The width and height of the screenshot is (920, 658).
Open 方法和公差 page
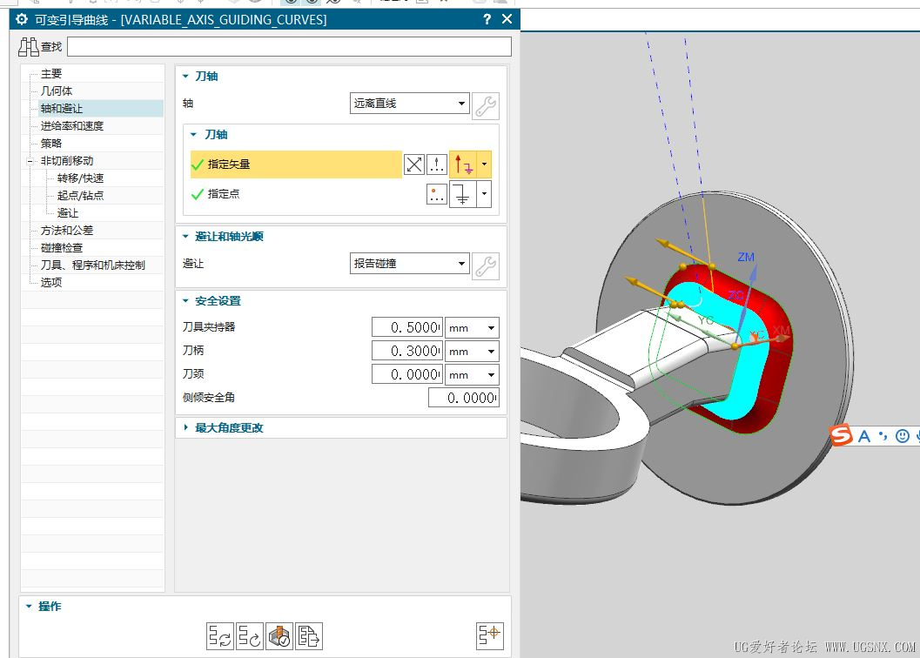67,230
